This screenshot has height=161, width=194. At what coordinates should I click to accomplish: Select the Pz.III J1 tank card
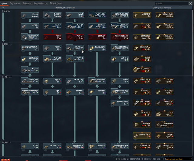(52, 48)
